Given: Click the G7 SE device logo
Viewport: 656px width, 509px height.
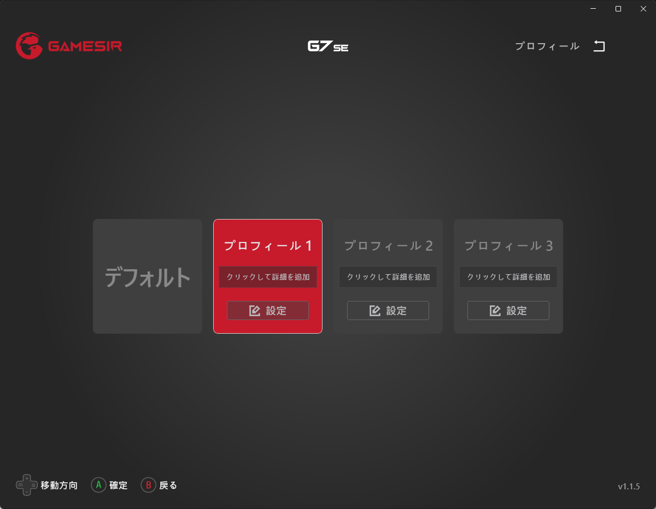Looking at the screenshot, I should 328,46.
